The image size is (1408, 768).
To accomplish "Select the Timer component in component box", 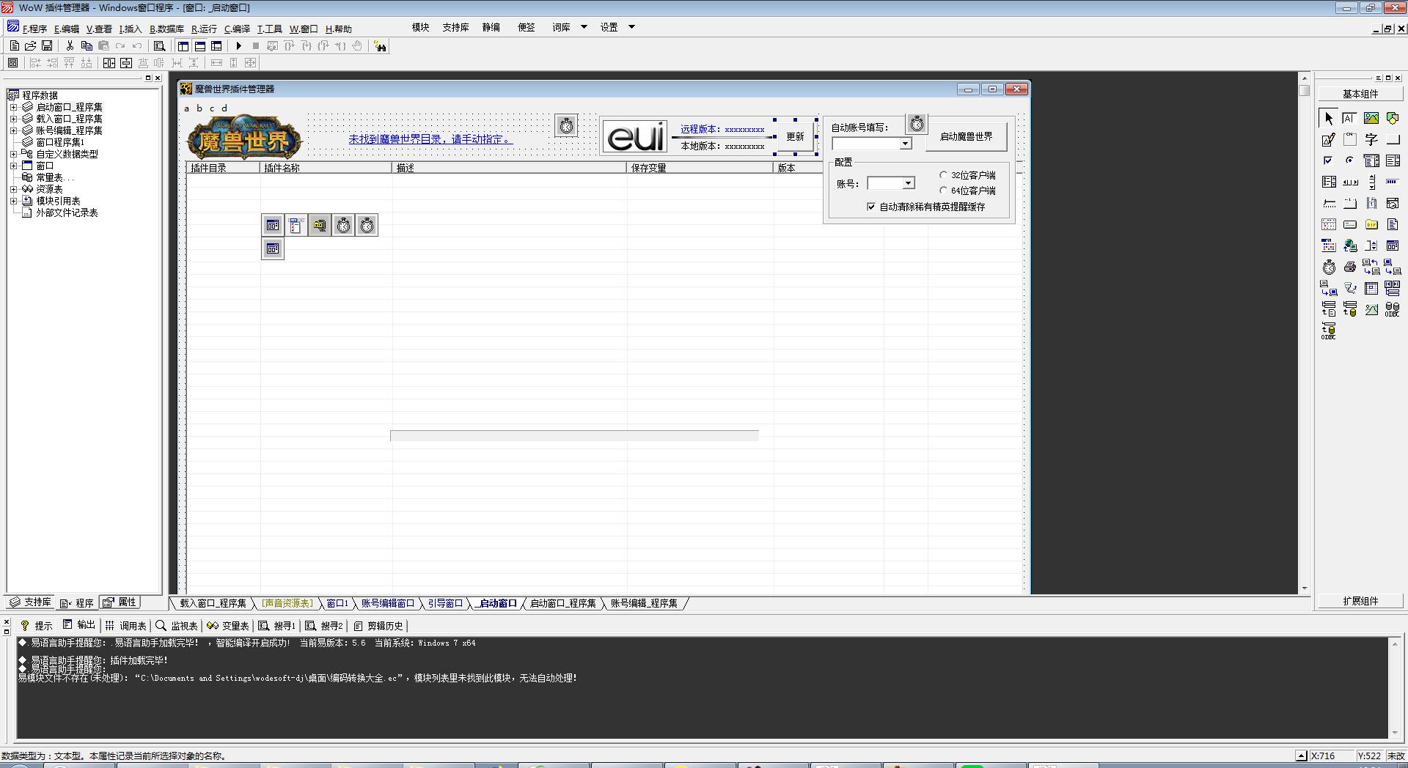I will click(1329, 267).
